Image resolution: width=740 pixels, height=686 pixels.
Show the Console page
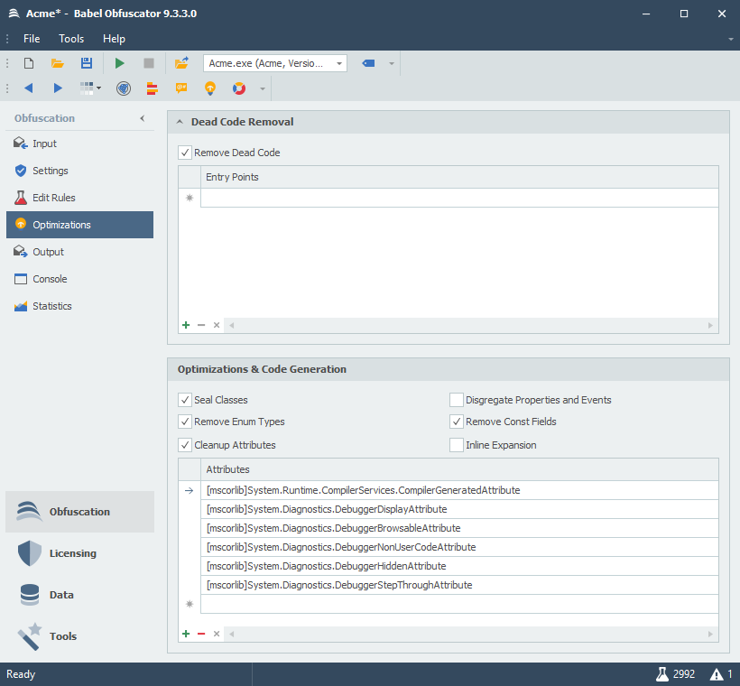point(79,279)
